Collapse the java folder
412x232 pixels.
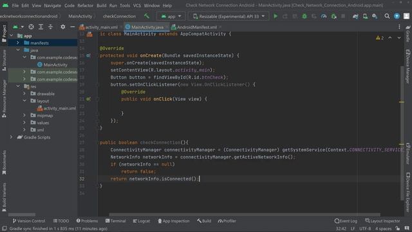[x=18, y=50]
